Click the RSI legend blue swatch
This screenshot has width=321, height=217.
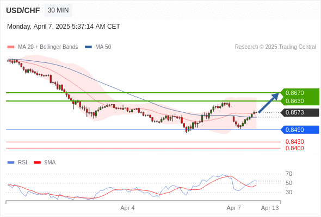pyautogui.click(x=11, y=163)
